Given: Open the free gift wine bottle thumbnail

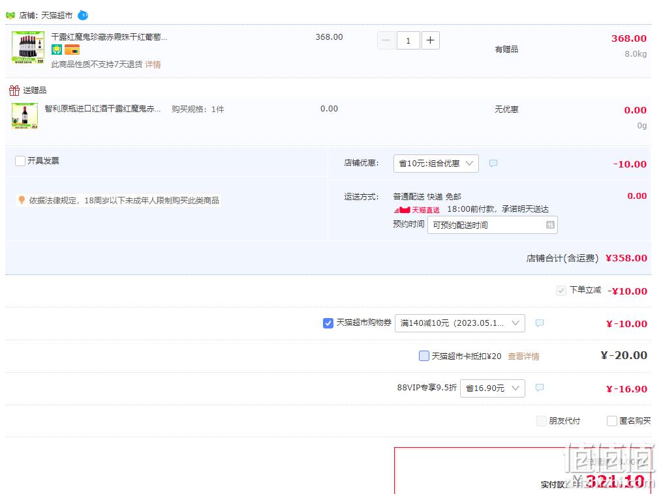Looking at the screenshot, I should click(x=25, y=115).
